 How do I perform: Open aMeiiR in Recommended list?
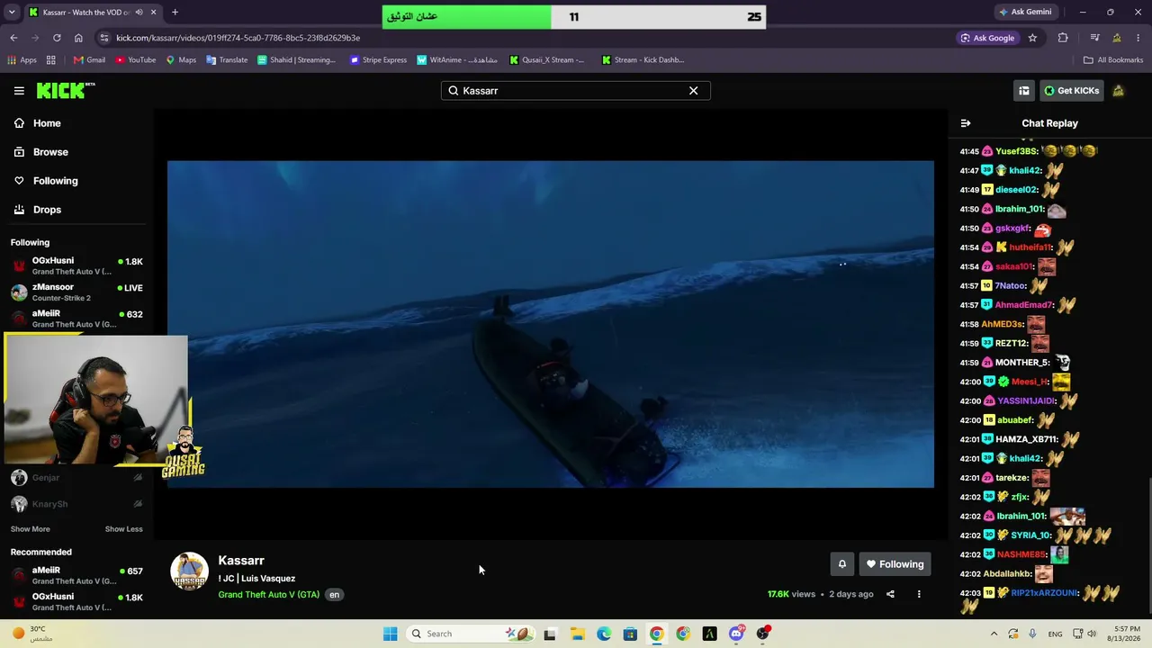76,575
